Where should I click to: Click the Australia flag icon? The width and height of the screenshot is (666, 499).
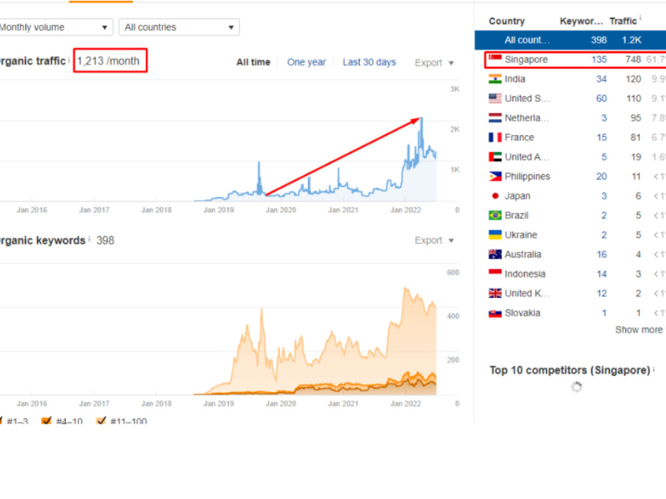pyautogui.click(x=495, y=255)
